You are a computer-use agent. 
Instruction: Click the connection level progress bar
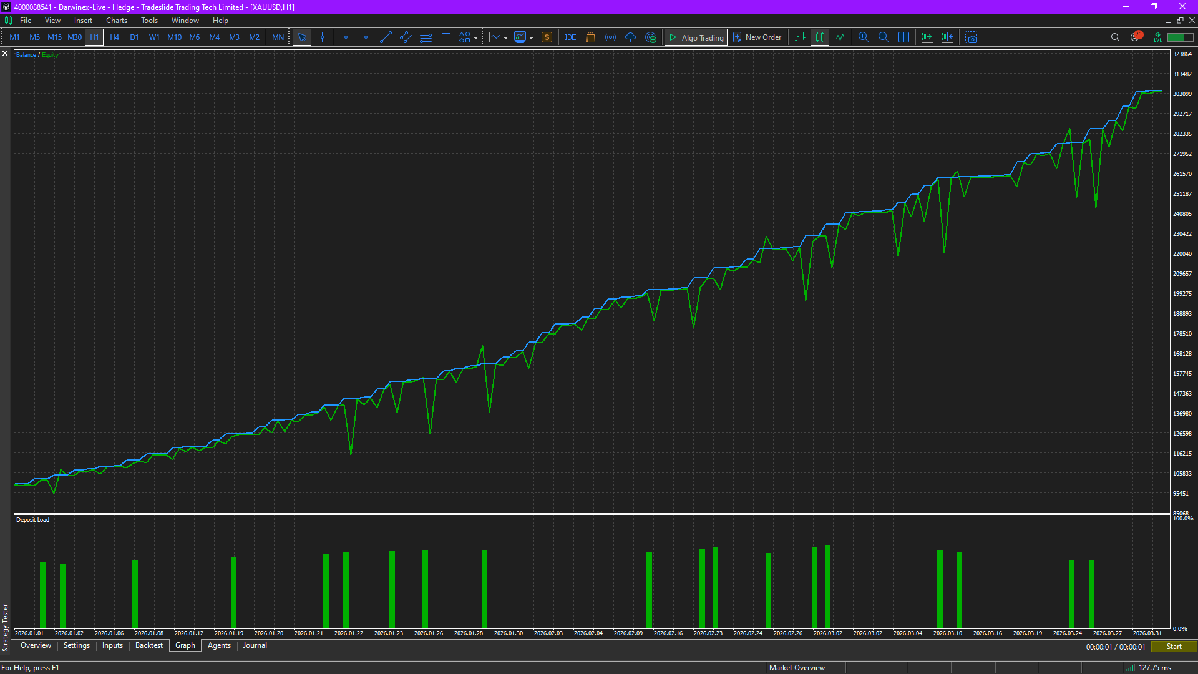coord(1179,37)
